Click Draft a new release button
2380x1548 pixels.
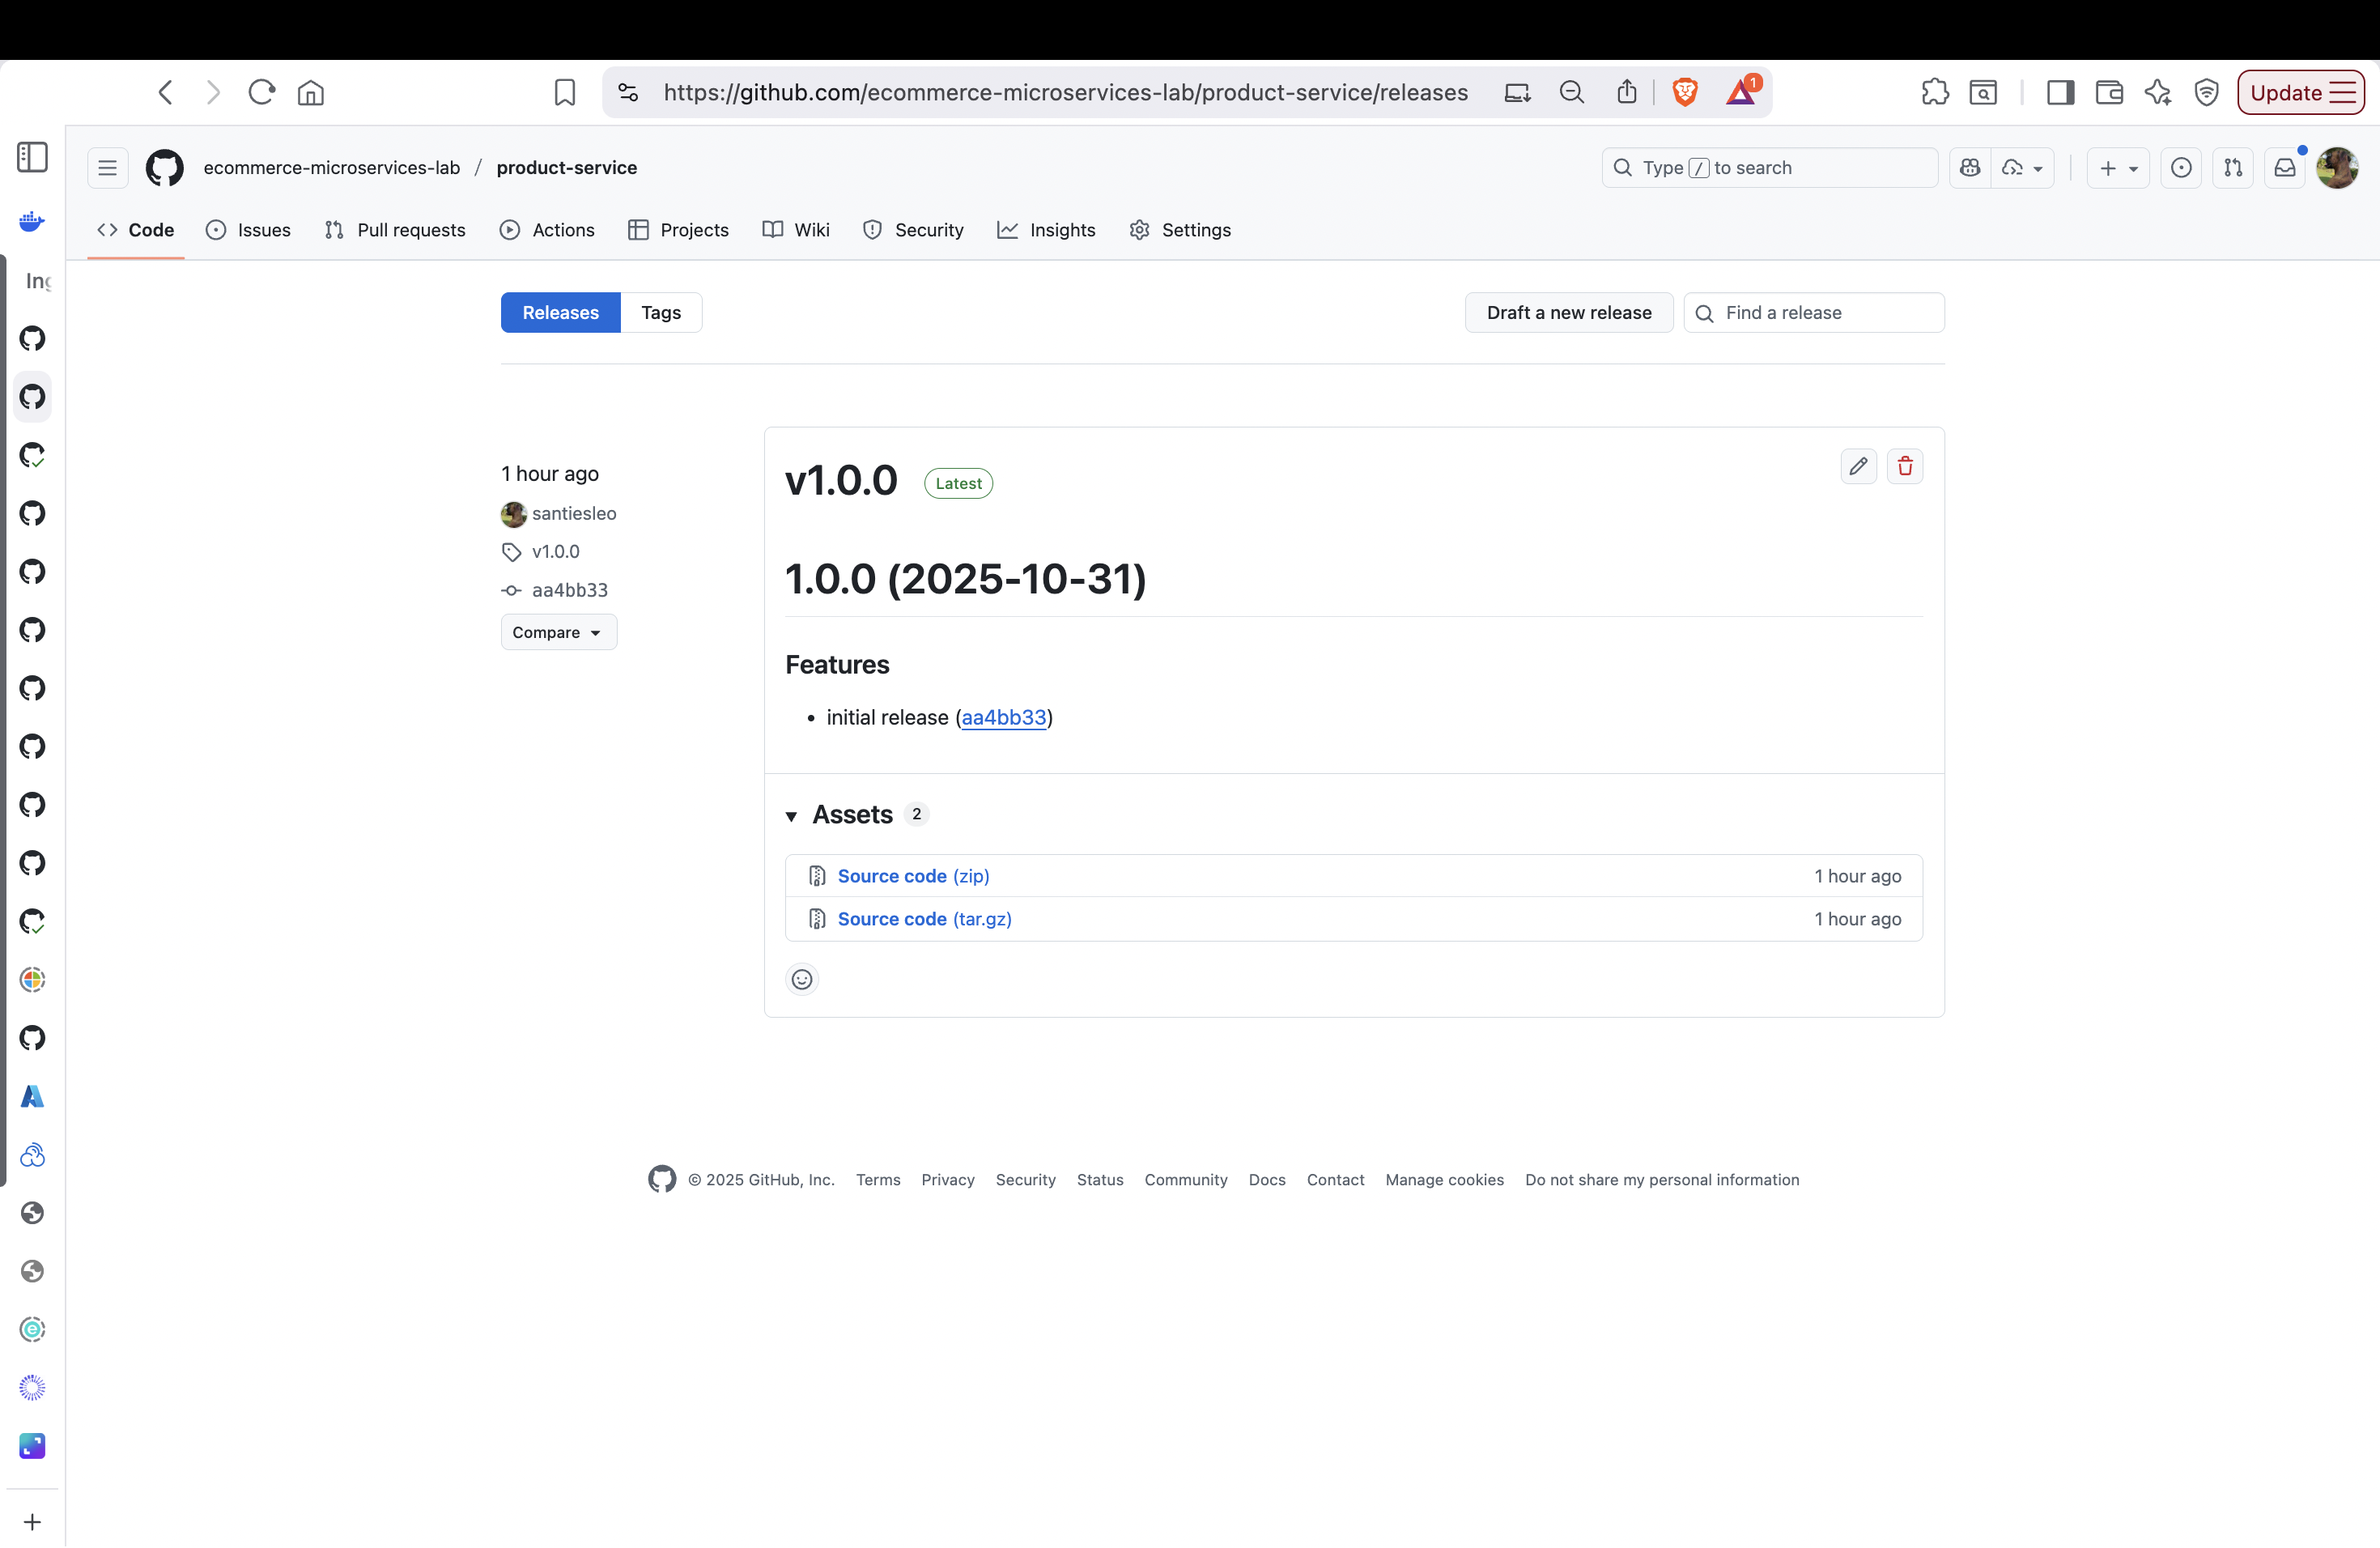(1568, 313)
